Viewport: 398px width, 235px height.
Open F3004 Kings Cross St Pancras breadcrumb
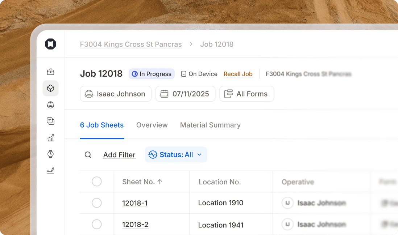coord(131,44)
